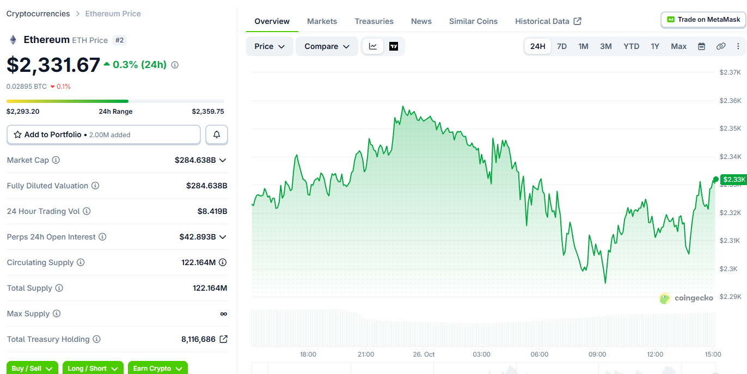747x374 pixels.
Task: Open the Compare dropdown
Action: point(327,46)
